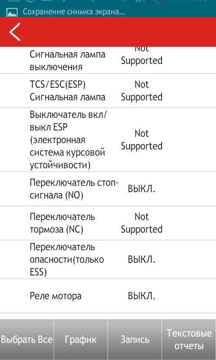Tap Not Supported value for ESP switch
This screenshot has width=216, height=360.
[142, 139]
